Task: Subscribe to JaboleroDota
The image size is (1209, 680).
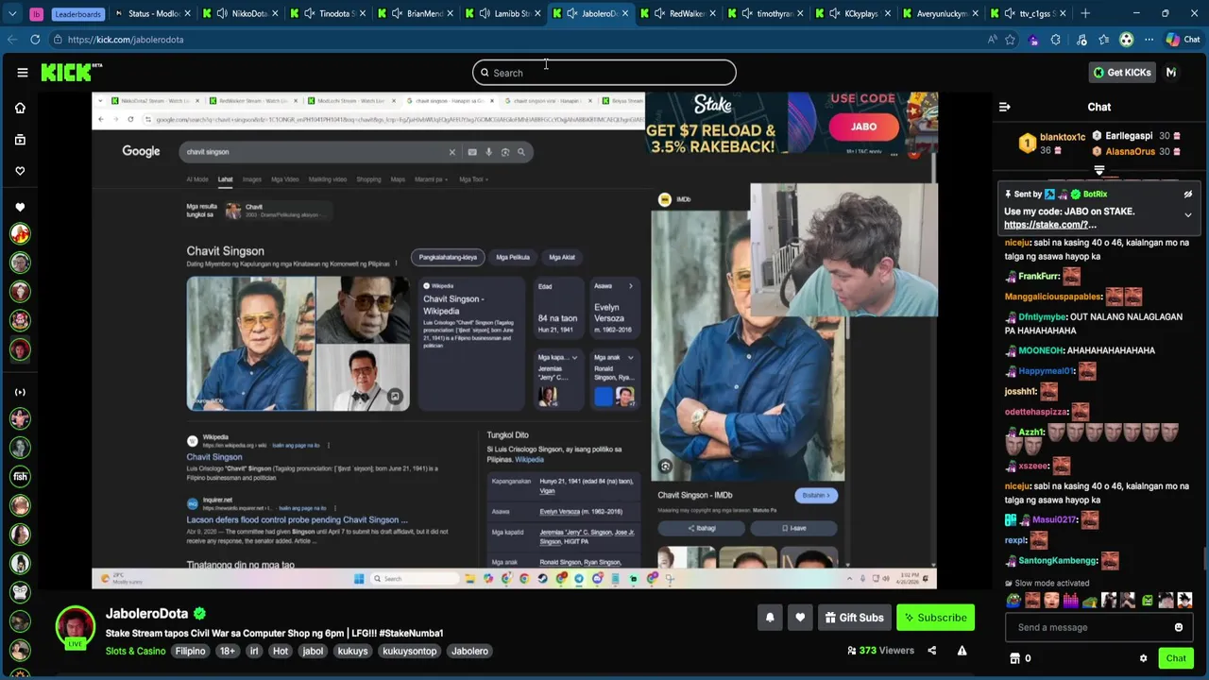Action: [x=935, y=618]
